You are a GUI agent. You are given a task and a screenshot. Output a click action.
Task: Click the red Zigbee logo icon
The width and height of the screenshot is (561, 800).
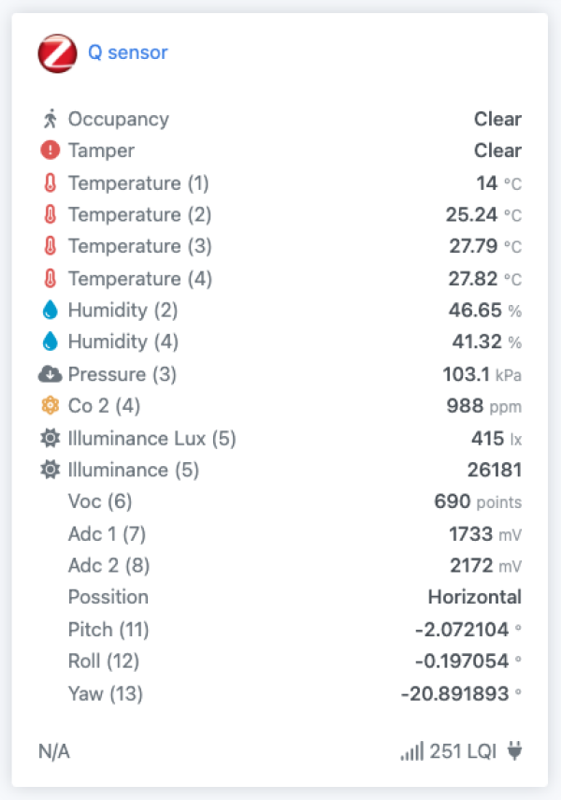click(57, 53)
